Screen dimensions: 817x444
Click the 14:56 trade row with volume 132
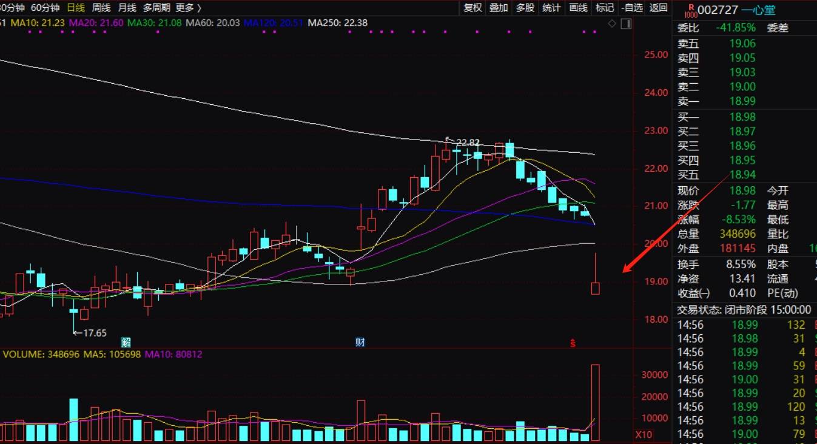click(744, 325)
